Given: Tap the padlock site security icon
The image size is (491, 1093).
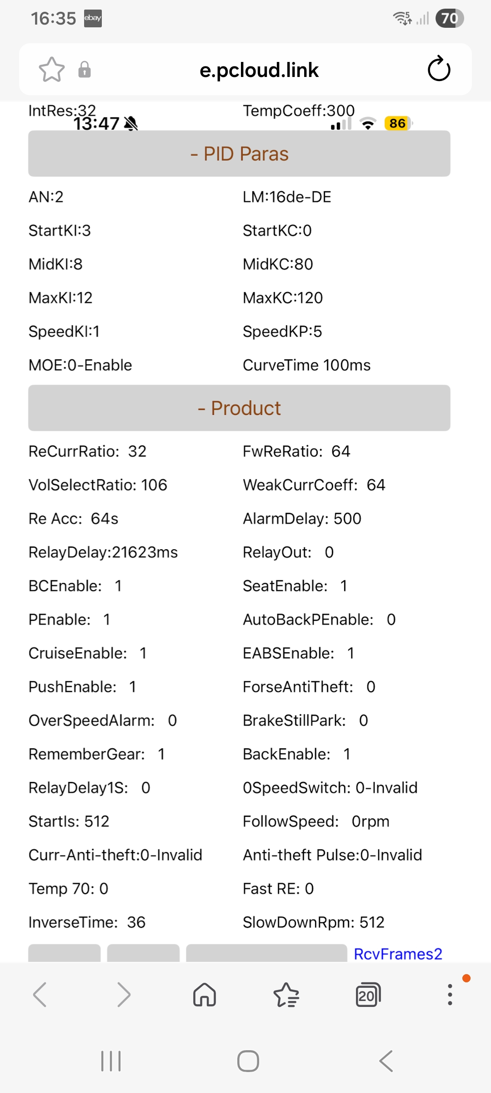Looking at the screenshot, I should coord(85,70).
